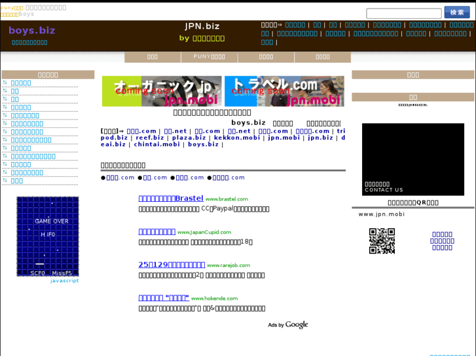Open the plaza.biz link

[x=189, y=138]
